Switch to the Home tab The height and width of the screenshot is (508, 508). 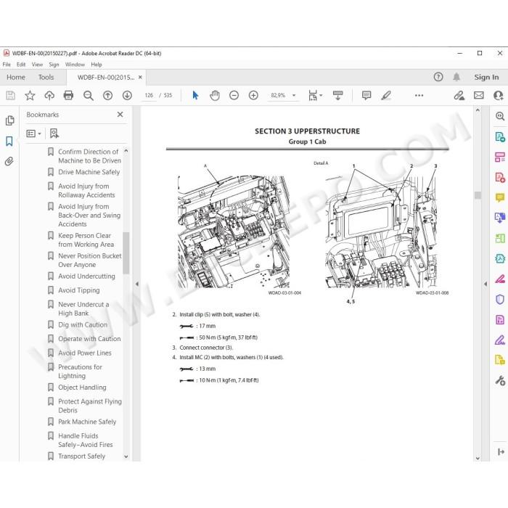[x=16, y=77]
